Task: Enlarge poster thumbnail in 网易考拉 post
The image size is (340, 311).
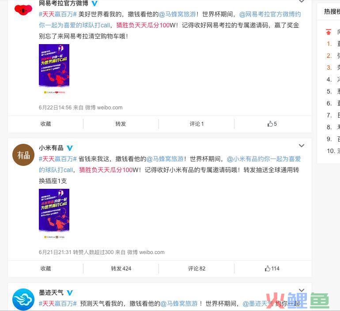Action: click(54, 69)
